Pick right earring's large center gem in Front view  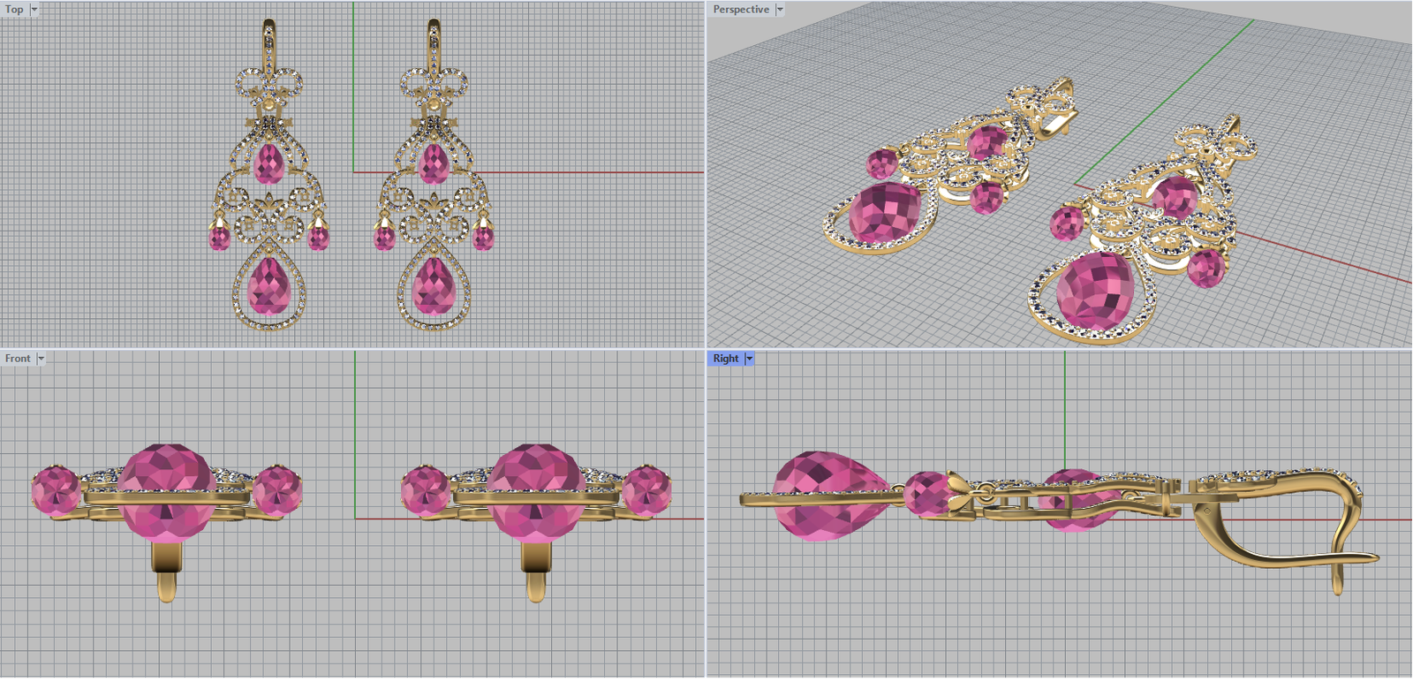coord(535,490)
